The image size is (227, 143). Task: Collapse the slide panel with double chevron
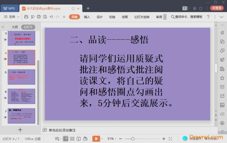pyautogui.click(x=3, y=27)
